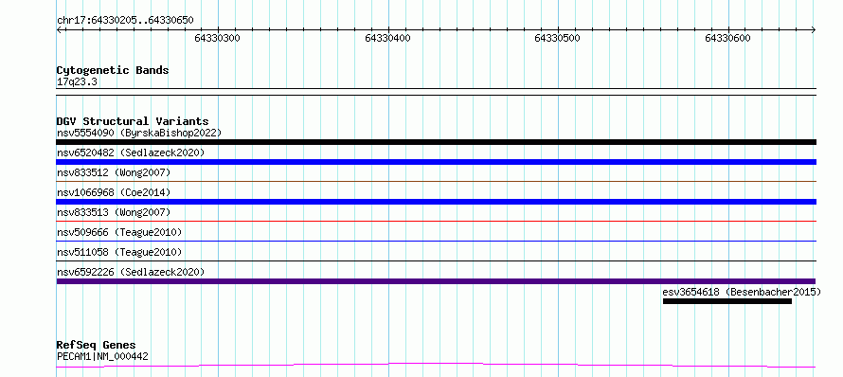Click the left arrow of the ruler

pyautogui.click(x=59, y=29)
